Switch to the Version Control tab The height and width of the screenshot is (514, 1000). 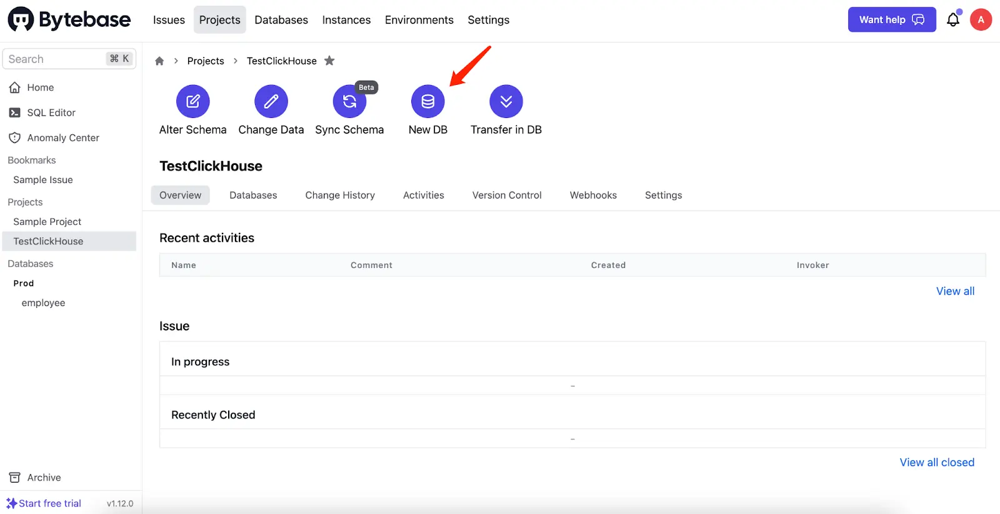pos(507,195)
